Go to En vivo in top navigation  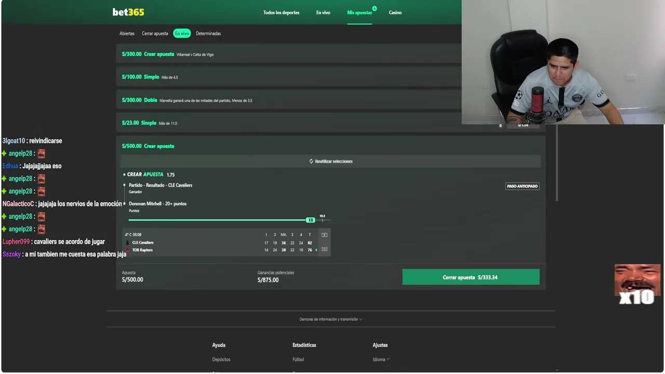click(x=323, y=12)
